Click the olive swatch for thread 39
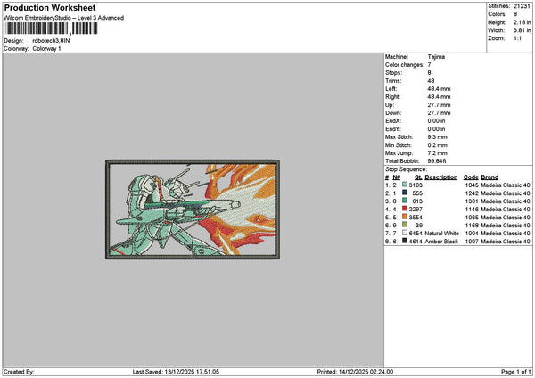 405,225
